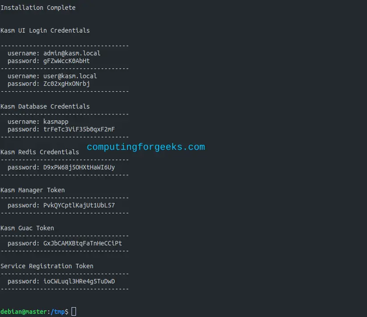Click the password Zc02xgHxONrbj
Image resolution: width=367 pixels, height=317 pixels.
point(67,84)
